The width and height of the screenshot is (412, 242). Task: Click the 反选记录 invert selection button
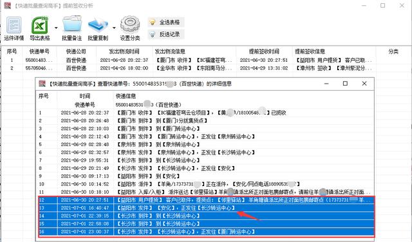pos(166,34)
